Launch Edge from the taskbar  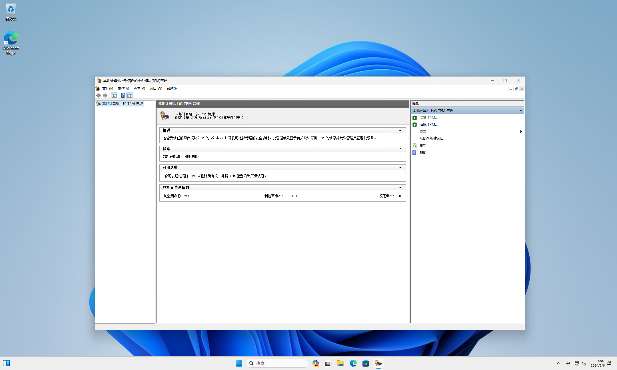[353, 363]
